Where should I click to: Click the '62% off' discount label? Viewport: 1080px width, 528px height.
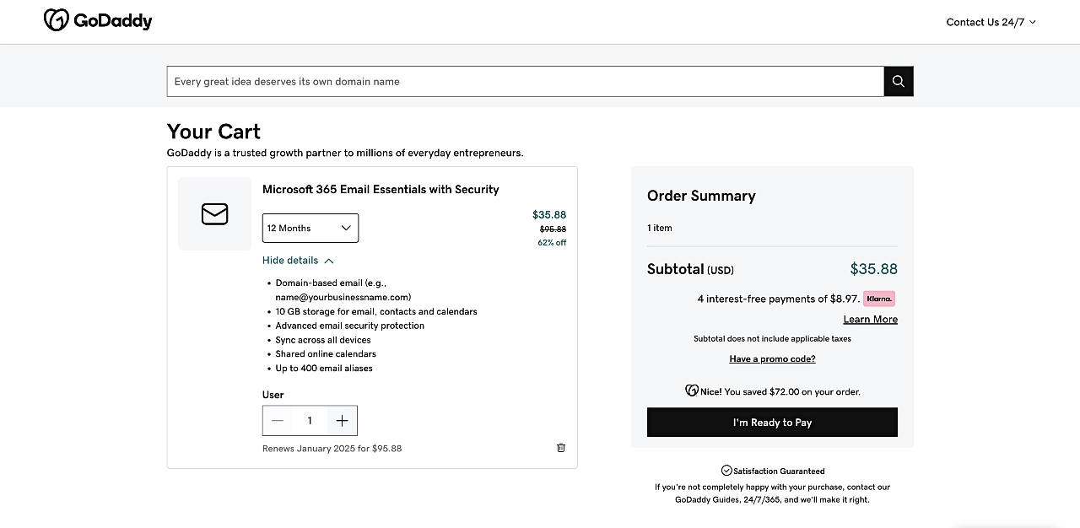552,242
